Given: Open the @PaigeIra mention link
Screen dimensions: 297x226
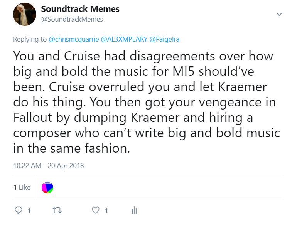Looking at the screenshot, I should pyautogui.click(x=164, y=39).
